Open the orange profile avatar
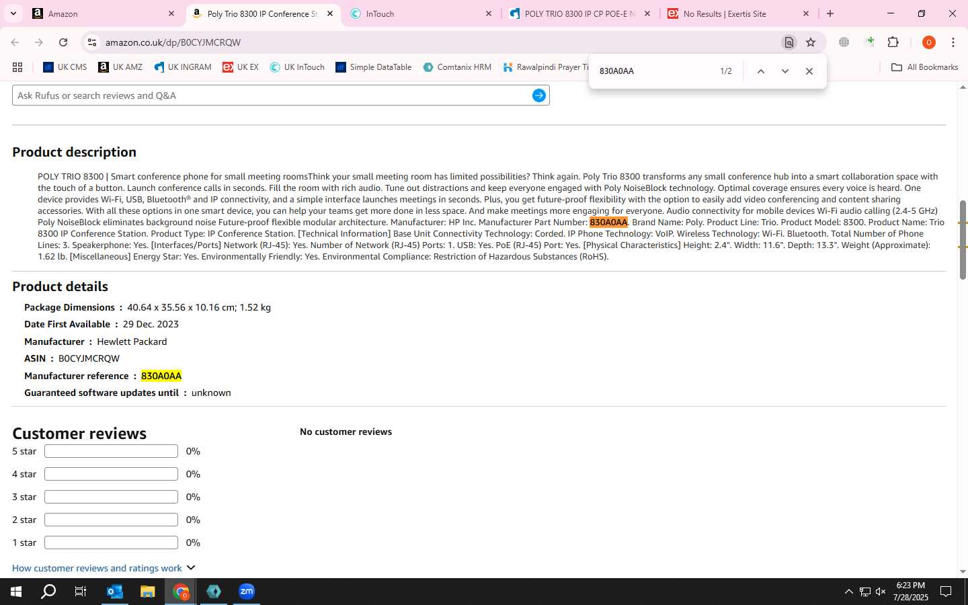This screenshot has height=605, width=968. click(x=929, y=42)
